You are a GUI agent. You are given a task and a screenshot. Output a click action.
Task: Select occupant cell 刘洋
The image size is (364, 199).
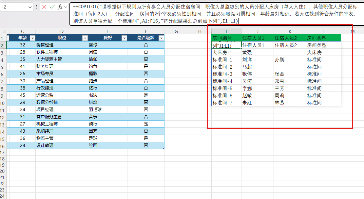pyautogui.click(x=258, y=60)
